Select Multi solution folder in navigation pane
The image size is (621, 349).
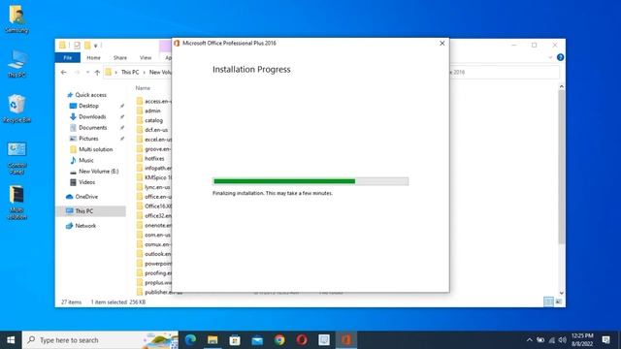point(95,149)
